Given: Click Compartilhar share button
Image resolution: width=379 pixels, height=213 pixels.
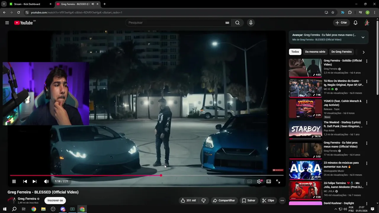Looking at the screenshot, I should [224, 200].
